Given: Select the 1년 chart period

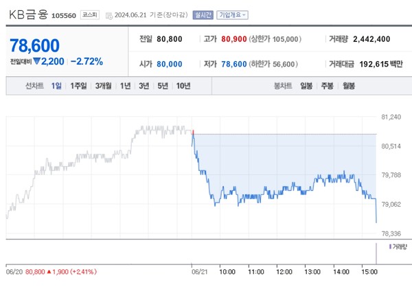Looking at the screenshot, I should pos(125,86).
